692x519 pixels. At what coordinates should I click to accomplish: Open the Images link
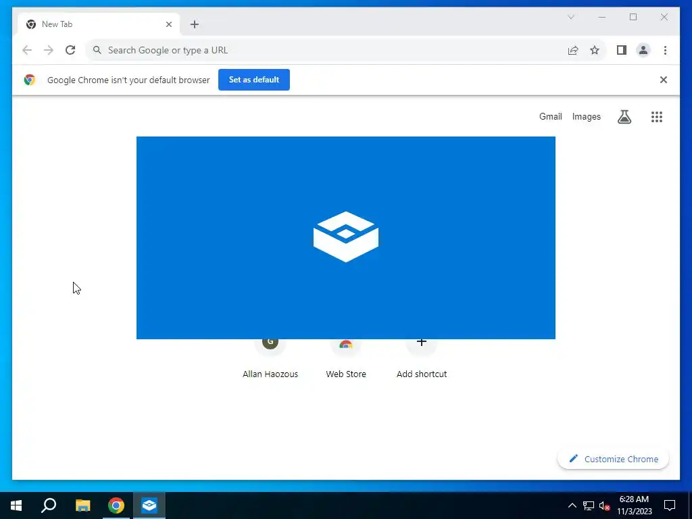point(586,117)
